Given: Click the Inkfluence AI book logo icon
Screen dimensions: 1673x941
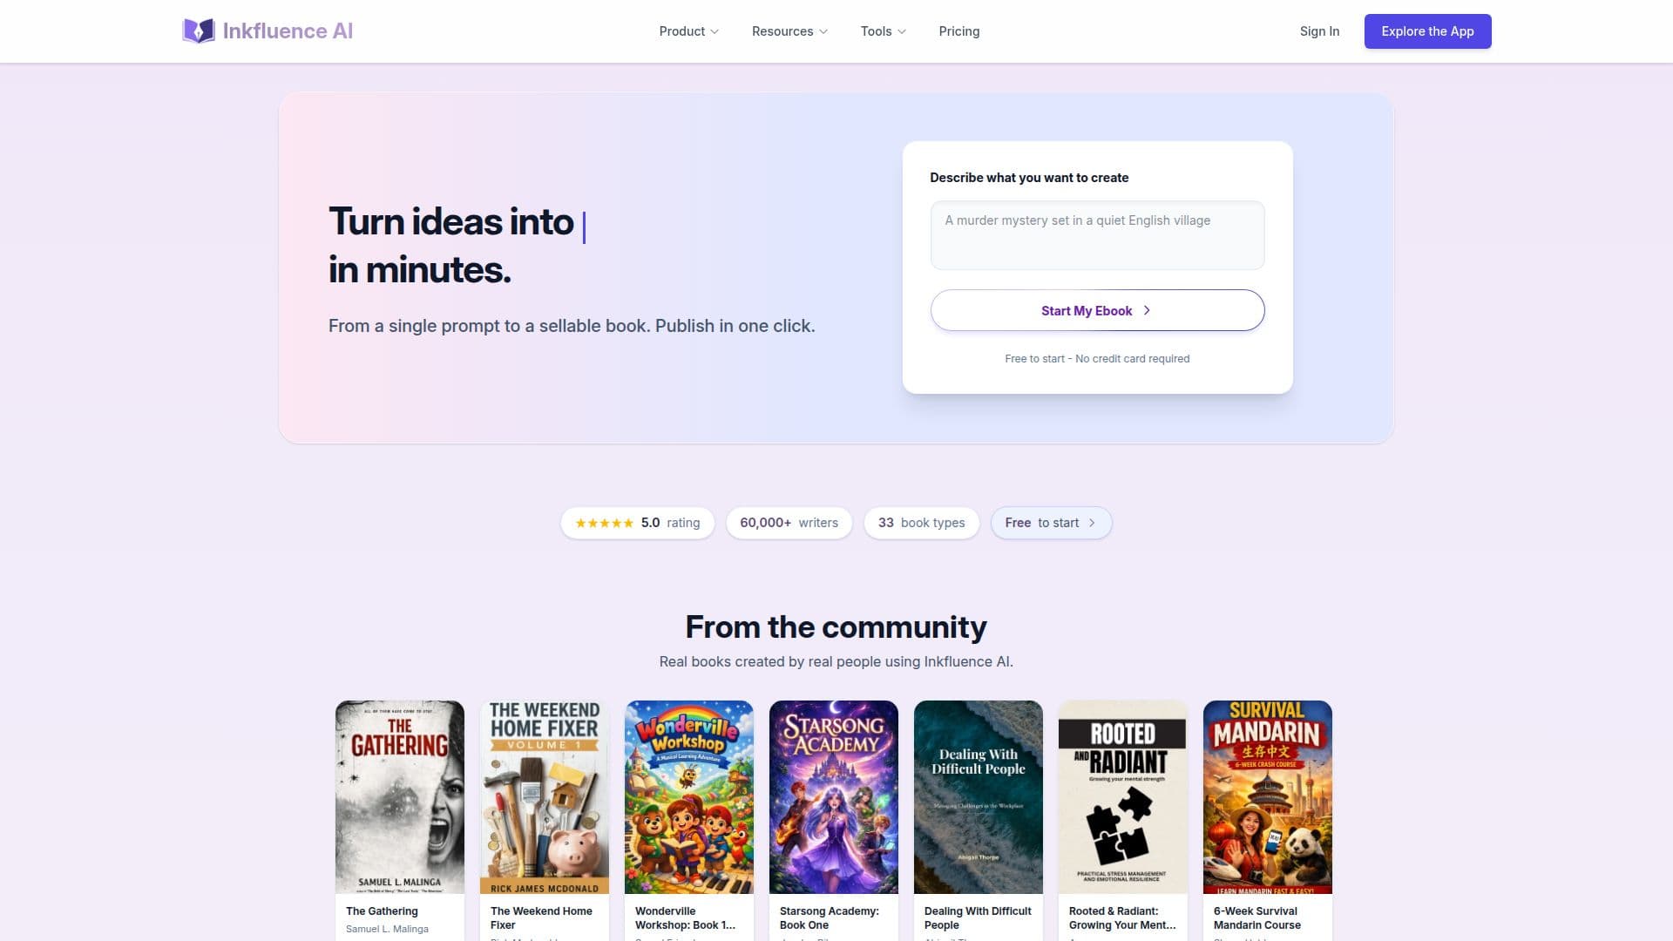Looking at the screenshot, I should tap(199, 31).
